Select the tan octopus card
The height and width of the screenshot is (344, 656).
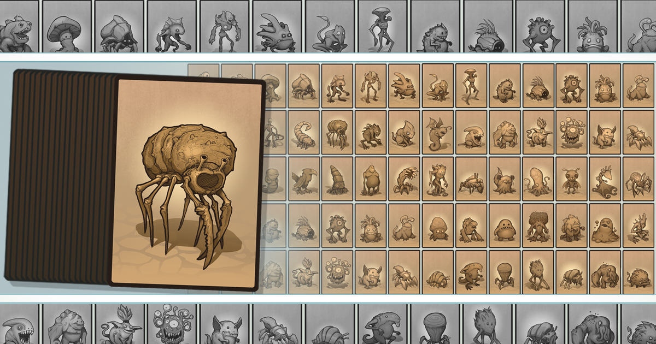pos(538,179)
